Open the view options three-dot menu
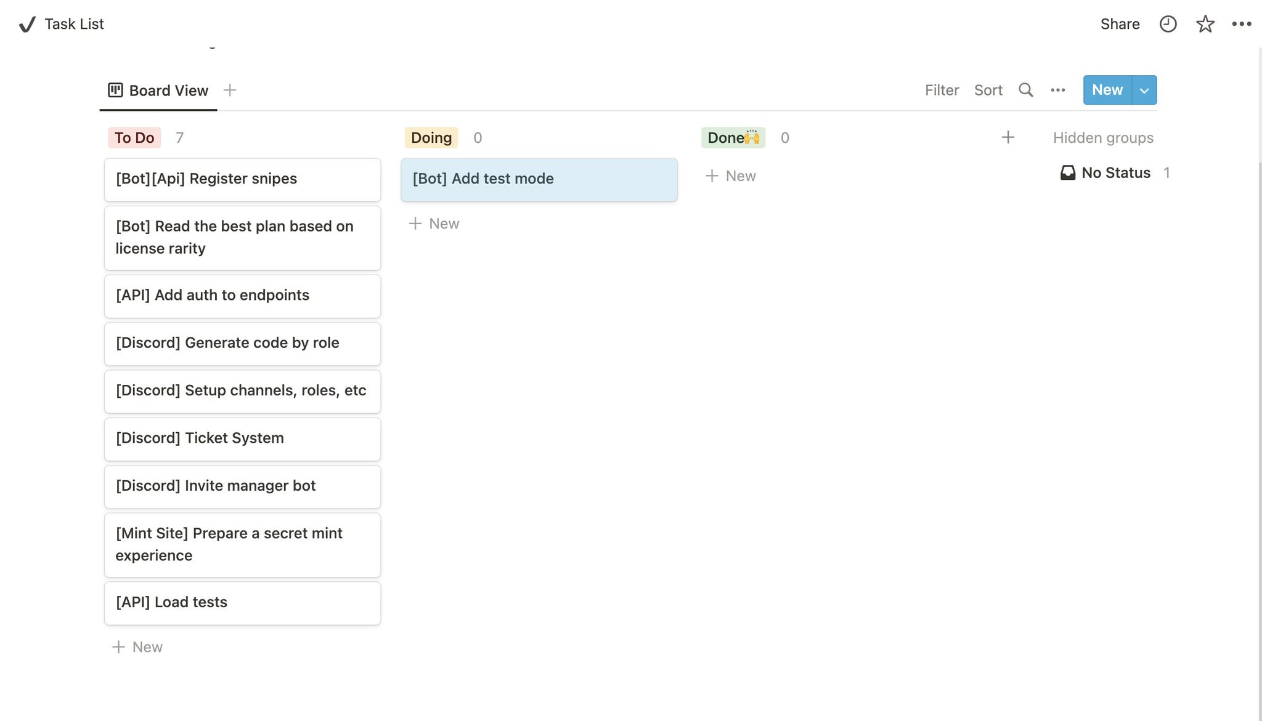The height and width of the screenshot is (721, 1262). [1057, 90]
